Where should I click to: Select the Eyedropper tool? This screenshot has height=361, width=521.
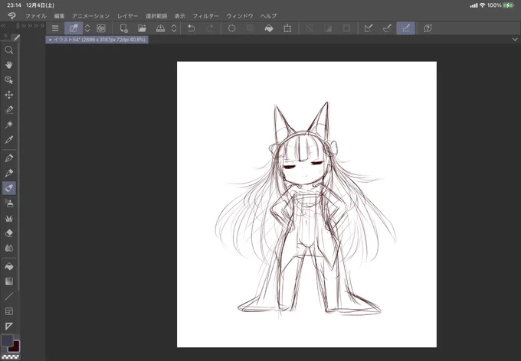(9, 140)
